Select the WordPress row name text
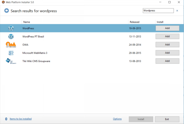 (28, 28)
